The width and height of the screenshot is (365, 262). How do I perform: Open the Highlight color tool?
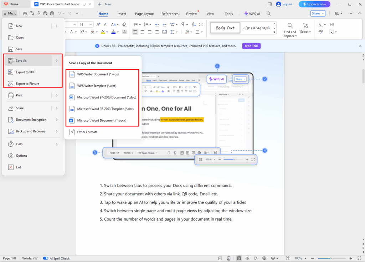tap(103, 32)
